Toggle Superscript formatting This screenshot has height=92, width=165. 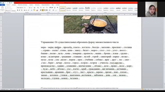[29, 10]
